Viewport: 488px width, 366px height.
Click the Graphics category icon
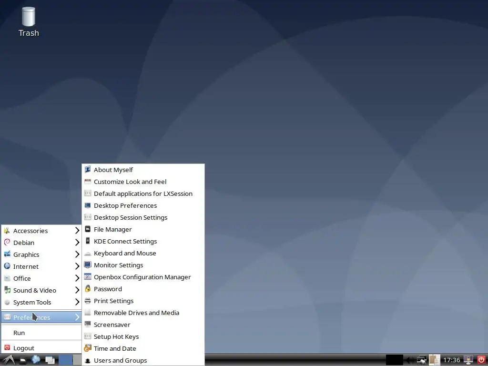point(7,254)
